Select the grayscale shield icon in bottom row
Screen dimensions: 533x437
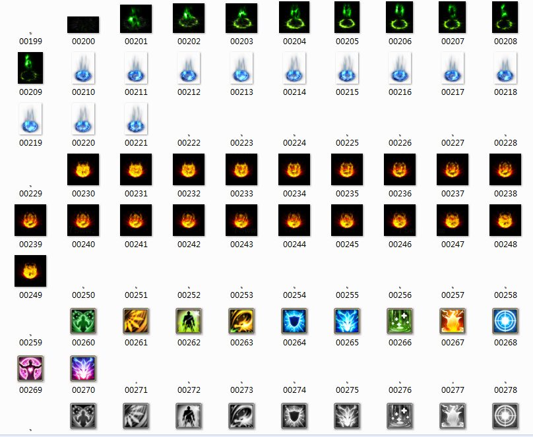(294, 416)
